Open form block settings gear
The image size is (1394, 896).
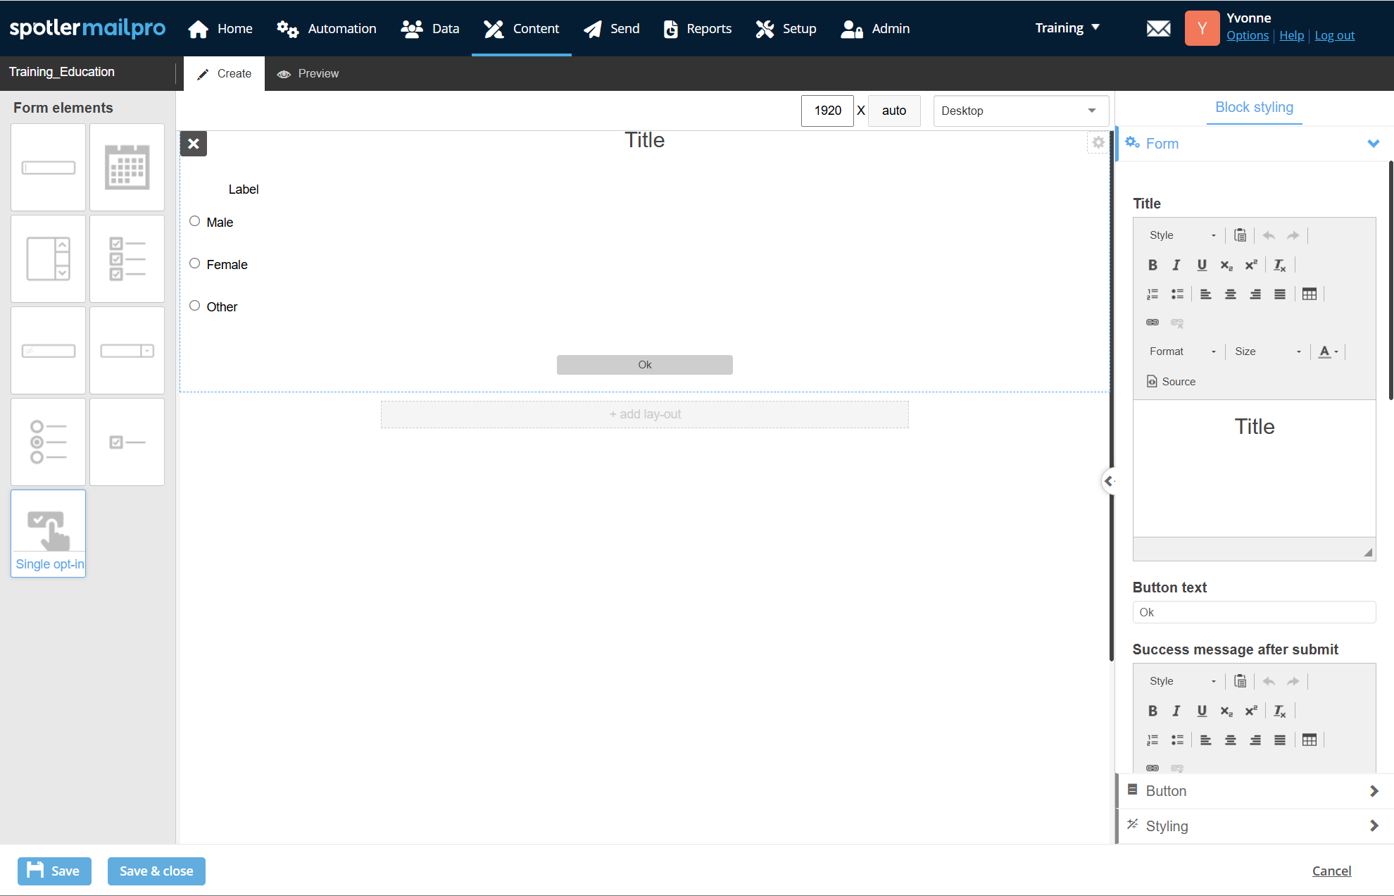(1098, 142)
